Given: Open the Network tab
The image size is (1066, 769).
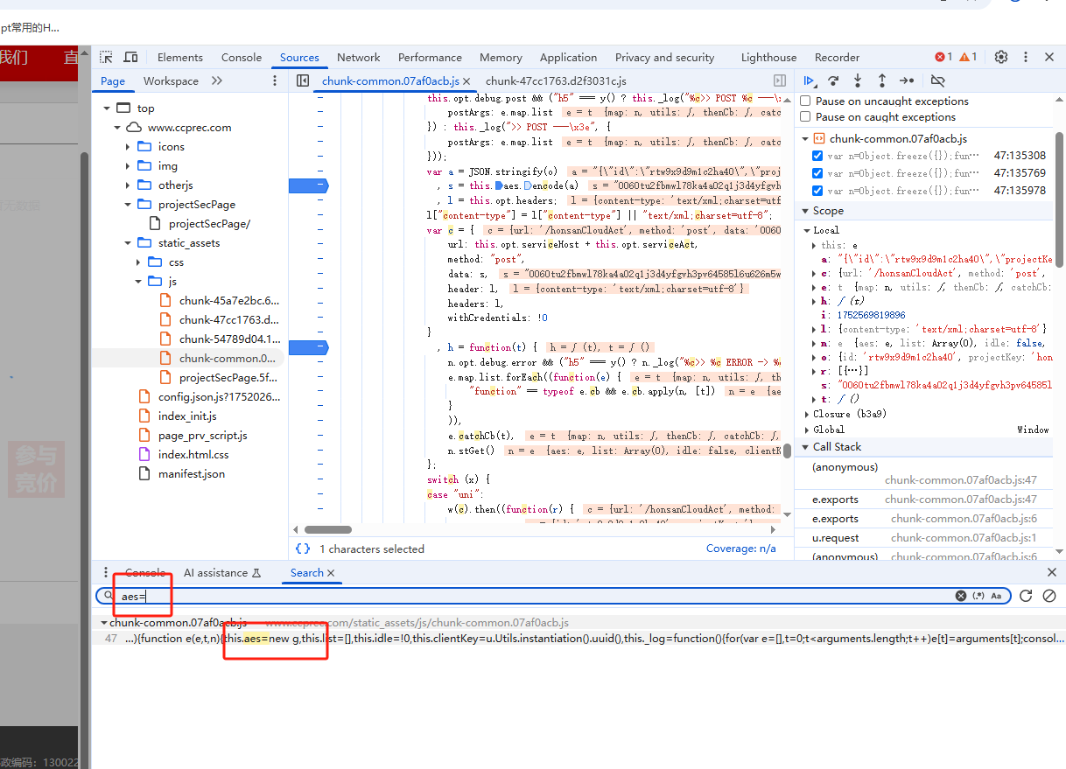Looking at the screenshot, I should pos(359,57).
